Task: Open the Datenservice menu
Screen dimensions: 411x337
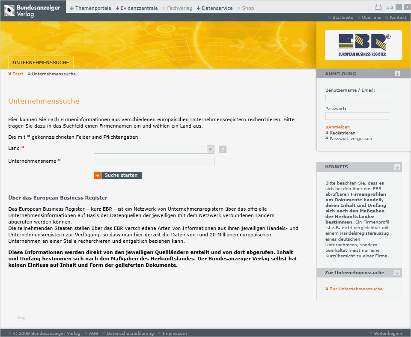Action: coord(214,8)
